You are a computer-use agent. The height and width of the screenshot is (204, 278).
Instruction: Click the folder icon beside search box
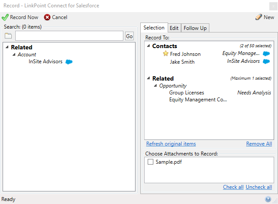pos(8,36)
